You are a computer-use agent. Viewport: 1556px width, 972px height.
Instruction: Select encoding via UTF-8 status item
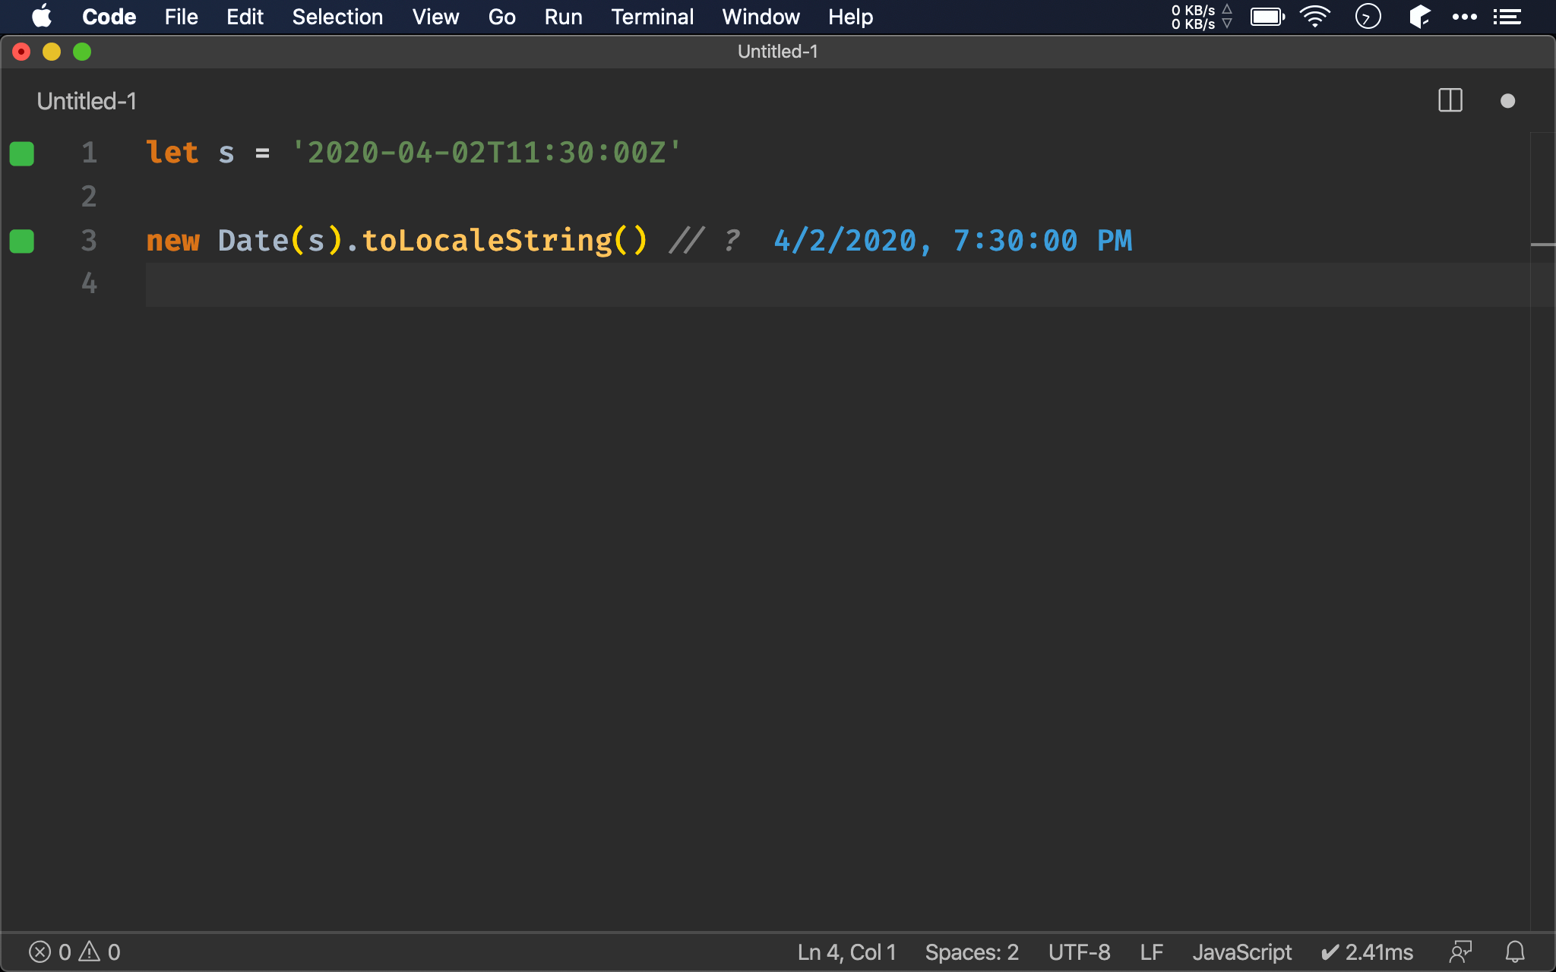1079,952
